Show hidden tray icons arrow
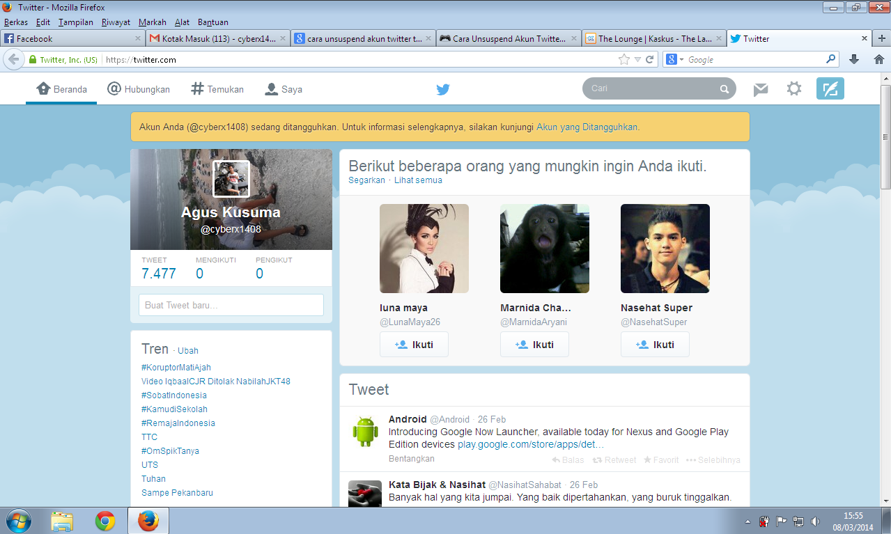 click(747, 521)
